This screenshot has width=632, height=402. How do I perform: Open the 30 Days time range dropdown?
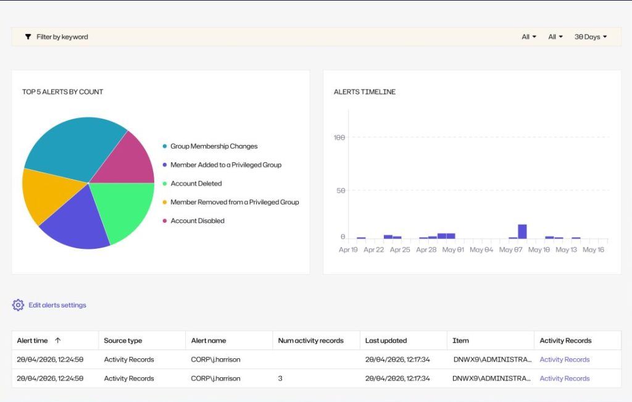[x=591, y=36]
